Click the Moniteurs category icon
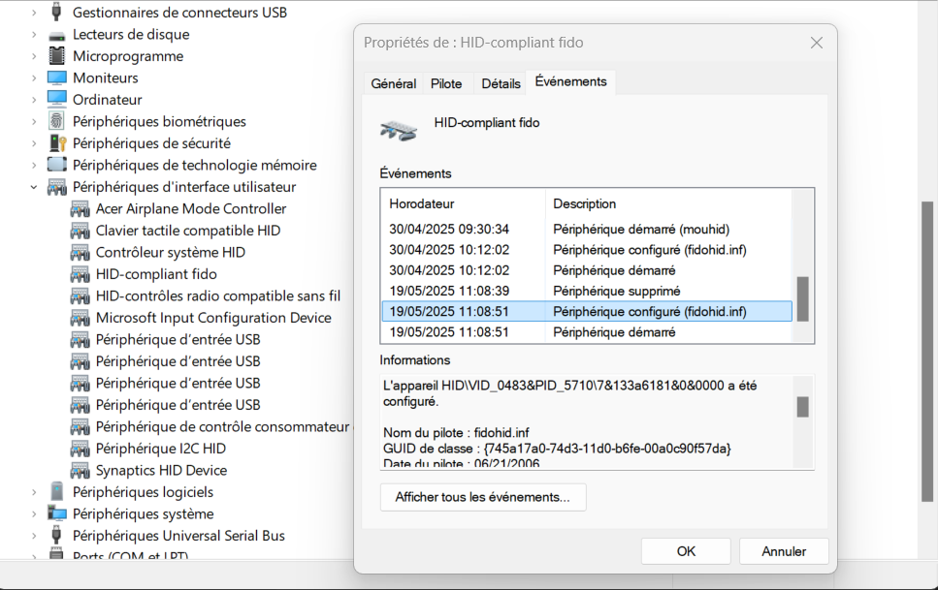The image size is (938, 590). click(57, 78)
